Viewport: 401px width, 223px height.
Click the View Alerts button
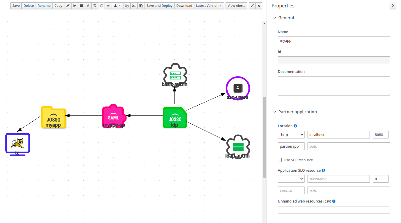click(x=236, y=6)
